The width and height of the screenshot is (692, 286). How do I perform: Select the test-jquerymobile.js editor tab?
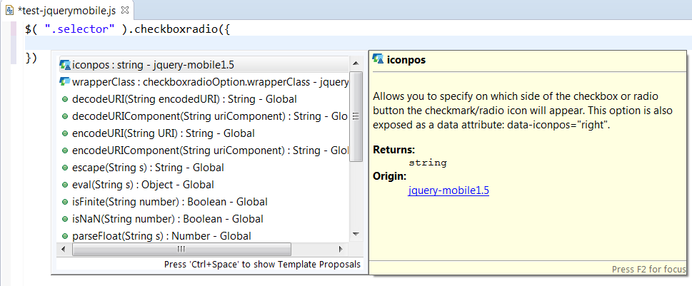pos(66,9)
